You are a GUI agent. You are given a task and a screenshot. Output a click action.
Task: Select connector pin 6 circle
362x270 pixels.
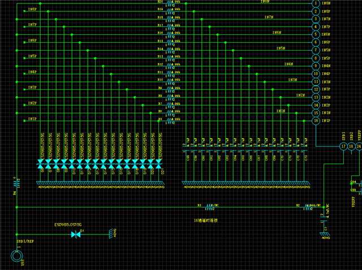click(x=316, y=42)
